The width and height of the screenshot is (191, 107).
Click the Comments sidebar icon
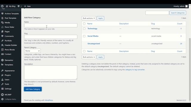tap(2, 36)
